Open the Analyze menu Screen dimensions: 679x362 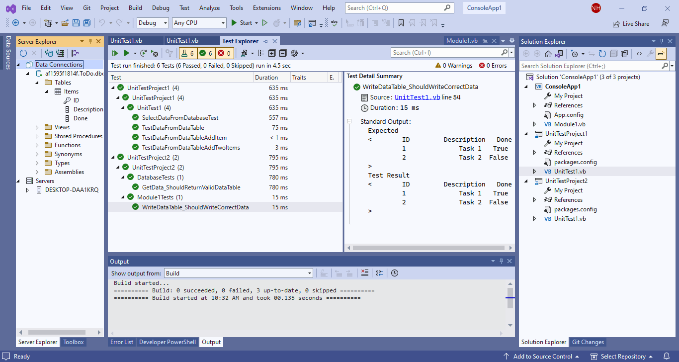coord(209,8)
